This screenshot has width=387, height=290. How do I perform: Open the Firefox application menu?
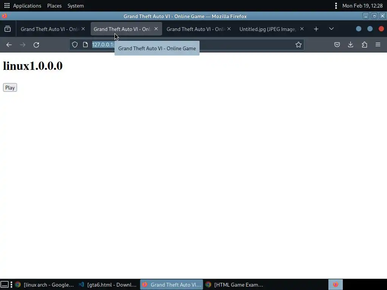pyautogui.click(x=378, y=45)
